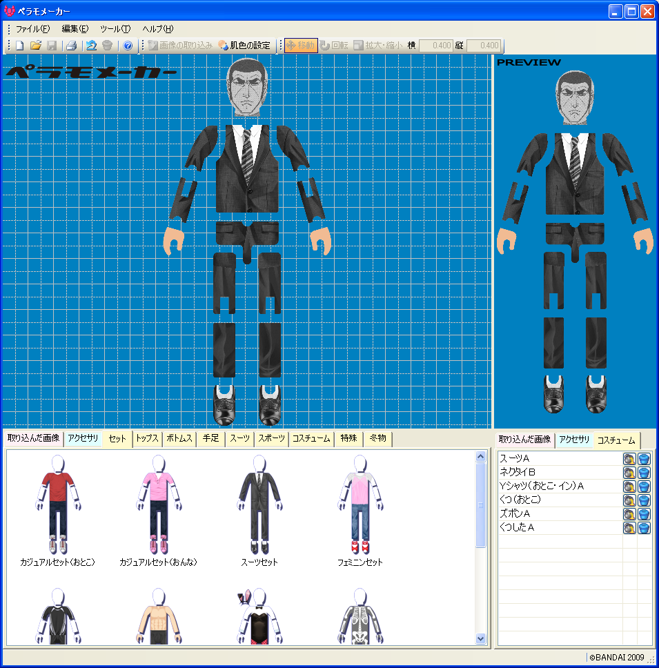659x668 pixels.
Task: Switch to the スーツ tab
Action: click(x=240, y=438)
